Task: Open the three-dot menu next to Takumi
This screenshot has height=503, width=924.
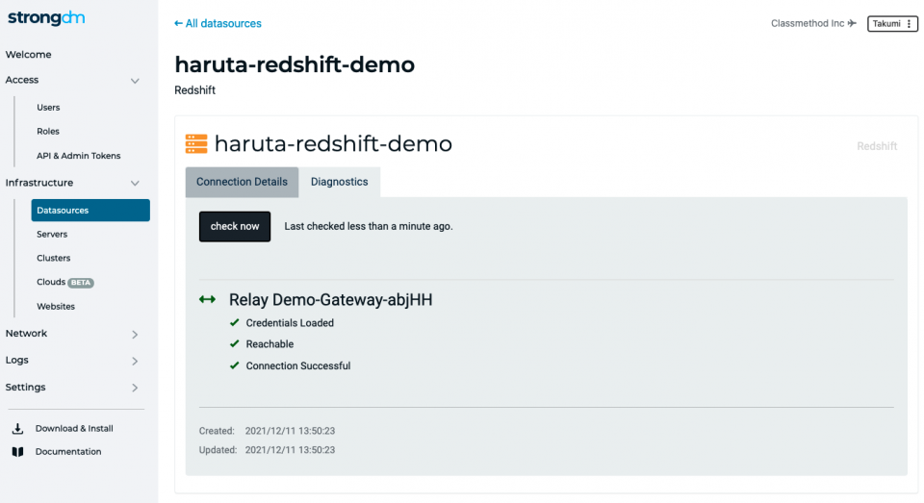Action: 909,23
